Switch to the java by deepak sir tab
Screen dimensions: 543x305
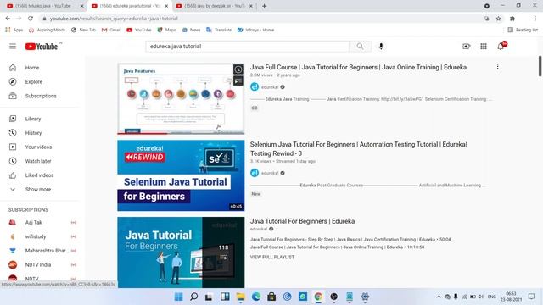tap(214, 6)
